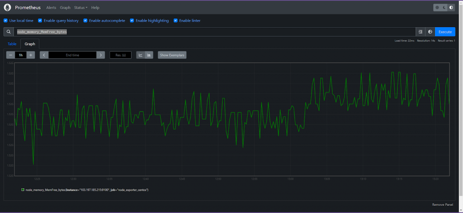Switch to dark theme moon icon

[444, 8]
